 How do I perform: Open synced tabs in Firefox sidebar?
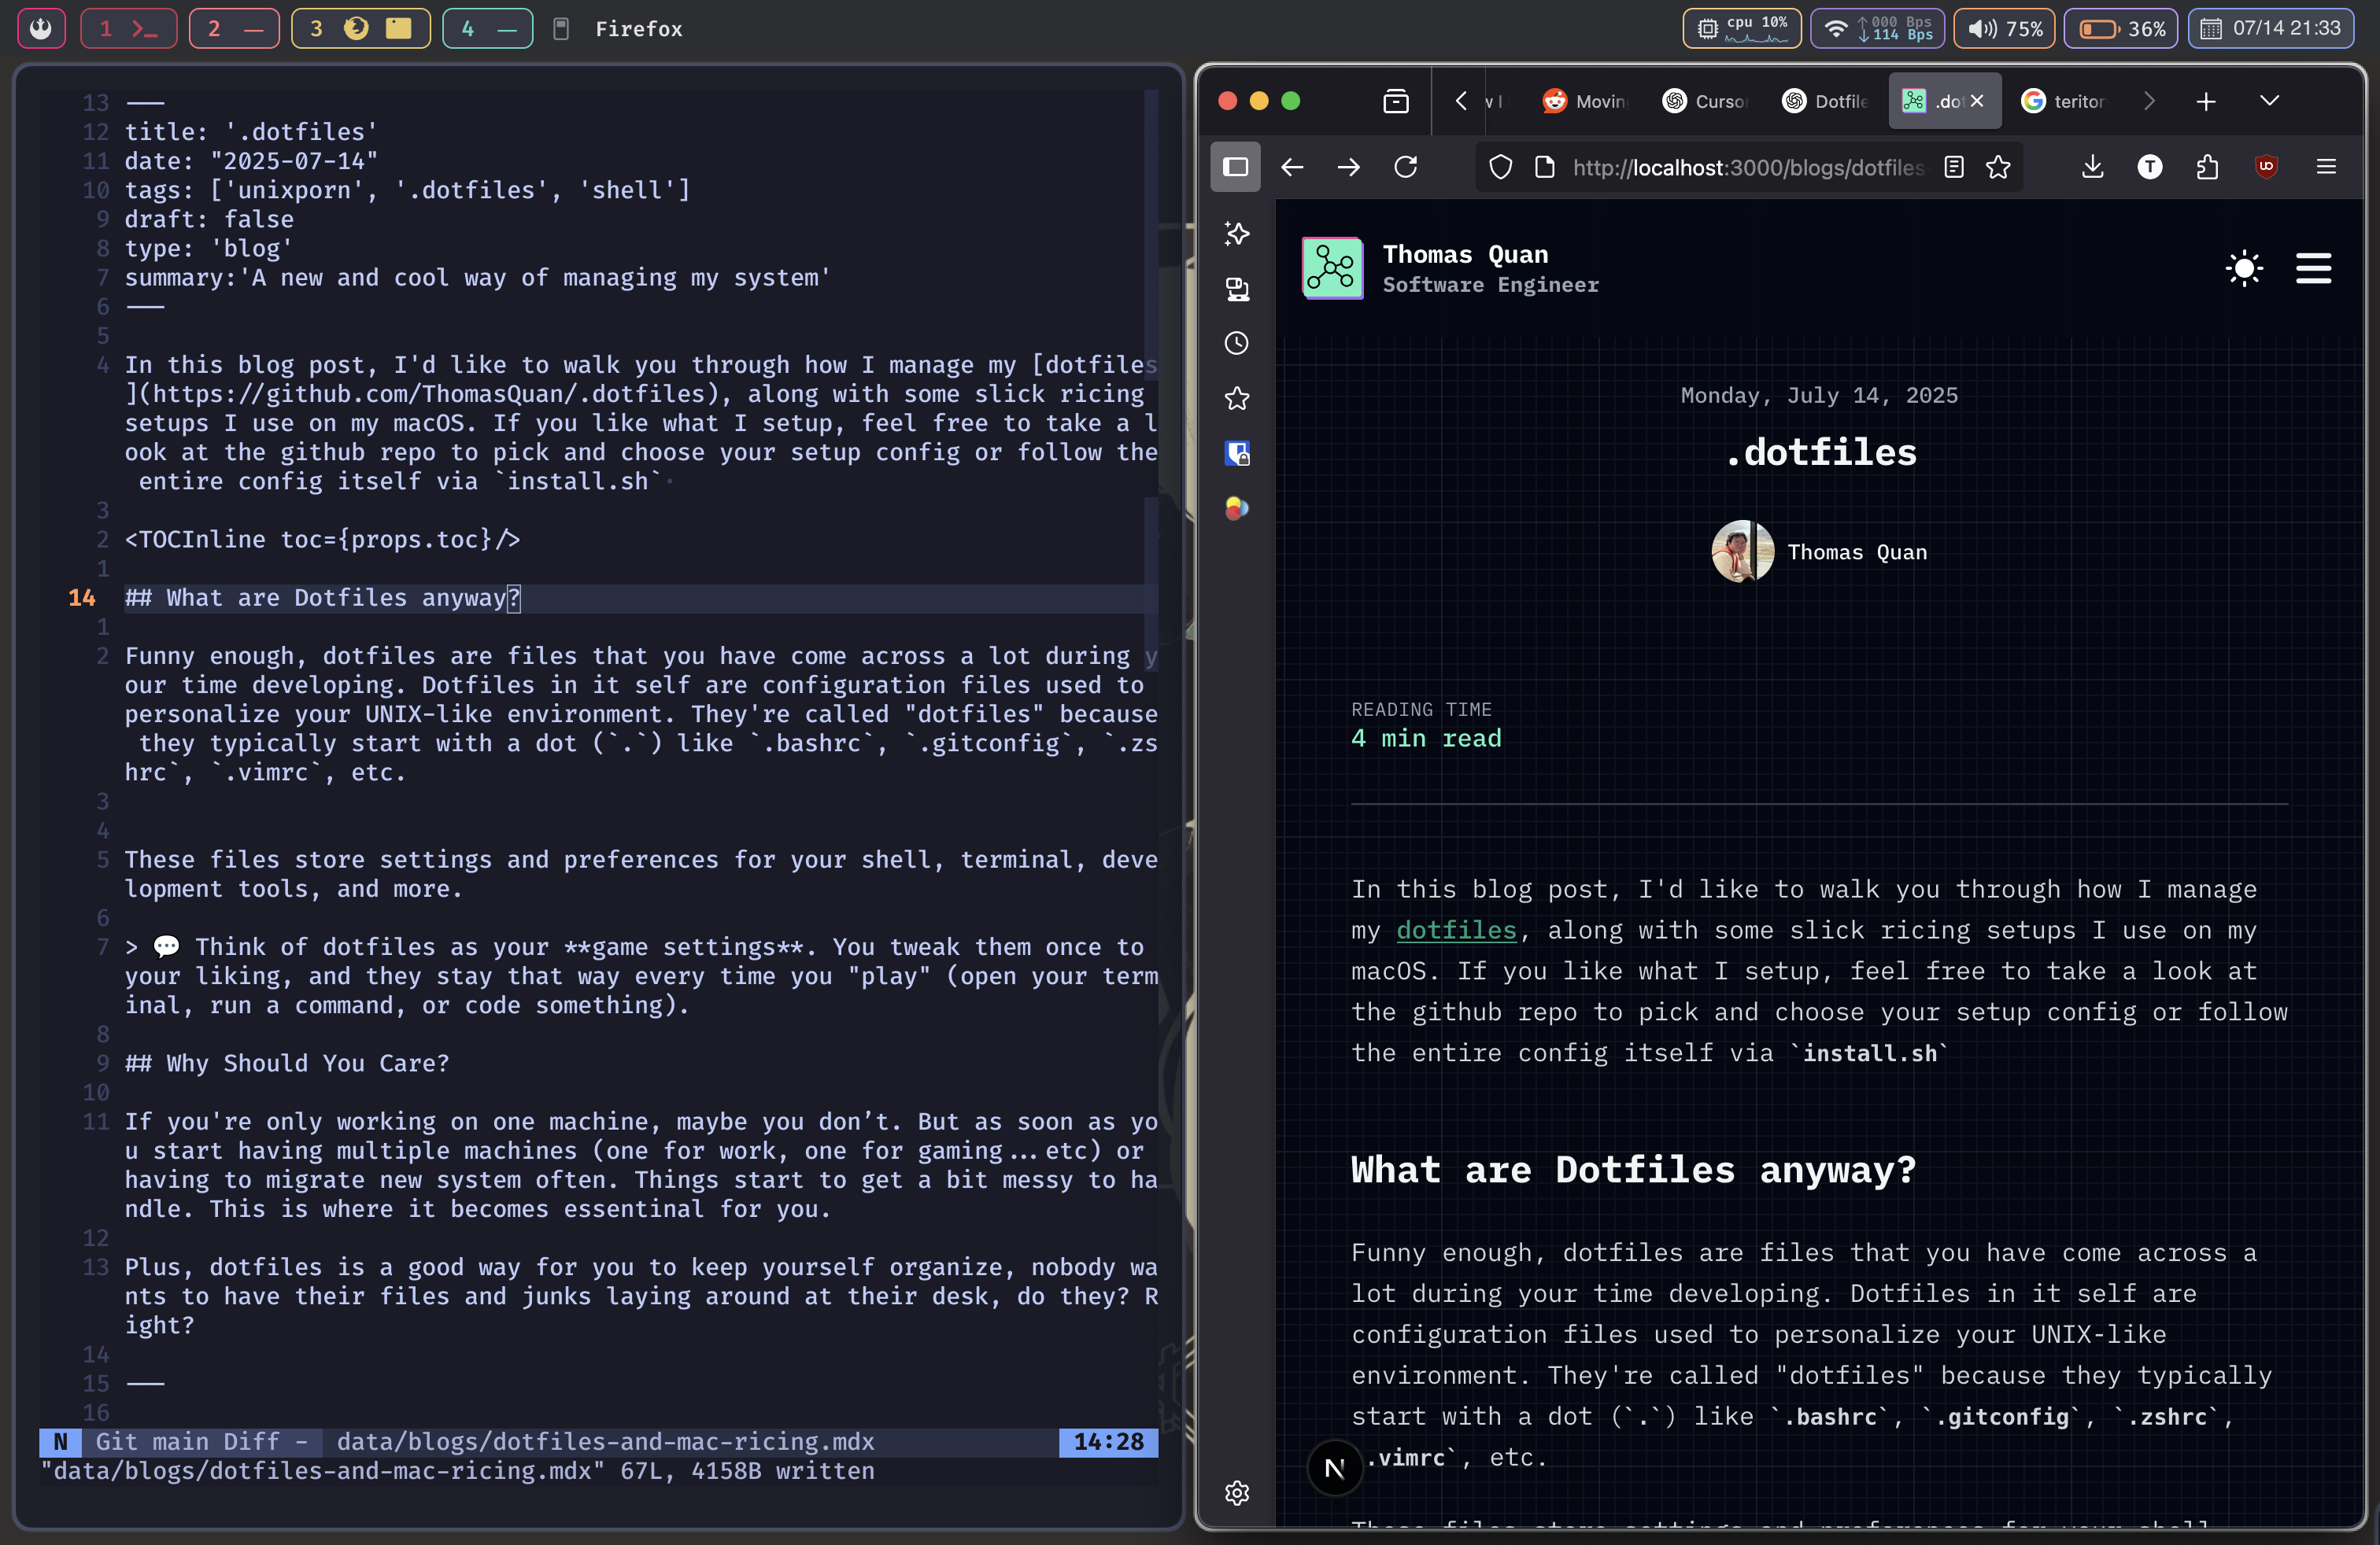1237,289
